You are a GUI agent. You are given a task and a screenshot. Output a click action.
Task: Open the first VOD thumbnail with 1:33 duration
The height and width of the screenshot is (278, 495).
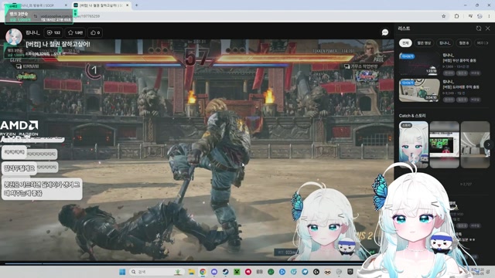[x=419, y=63]
